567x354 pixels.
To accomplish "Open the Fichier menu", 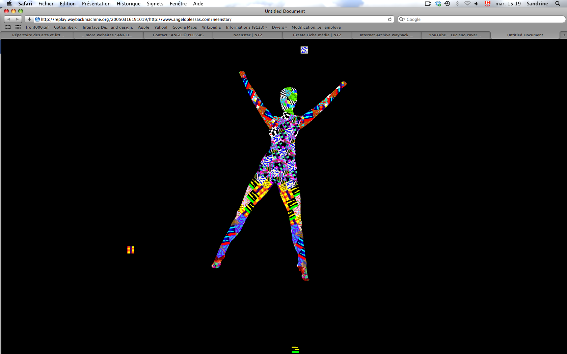I will point(46,4).
